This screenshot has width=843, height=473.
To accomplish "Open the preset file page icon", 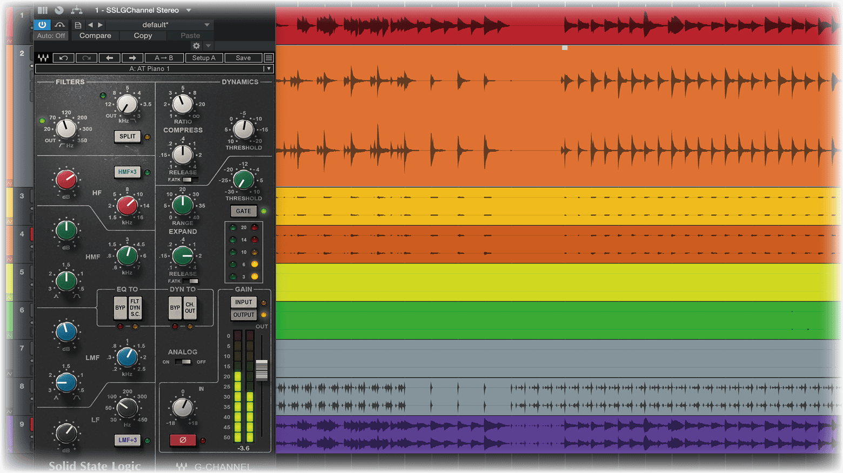I will 78,25.
